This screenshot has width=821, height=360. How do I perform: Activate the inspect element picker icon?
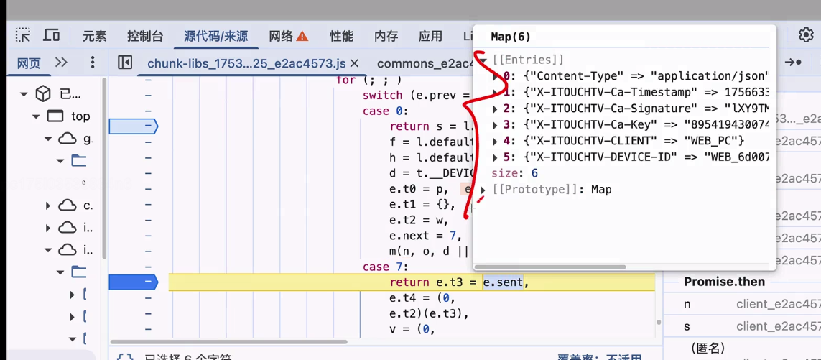23,36
